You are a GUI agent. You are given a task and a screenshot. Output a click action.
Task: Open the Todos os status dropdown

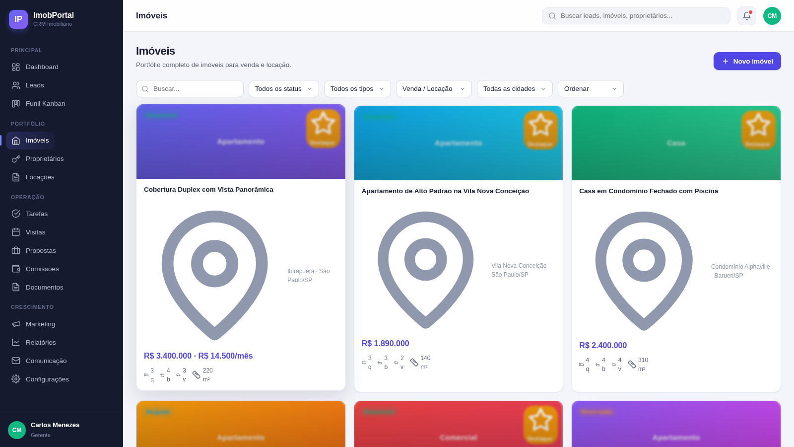284,89
